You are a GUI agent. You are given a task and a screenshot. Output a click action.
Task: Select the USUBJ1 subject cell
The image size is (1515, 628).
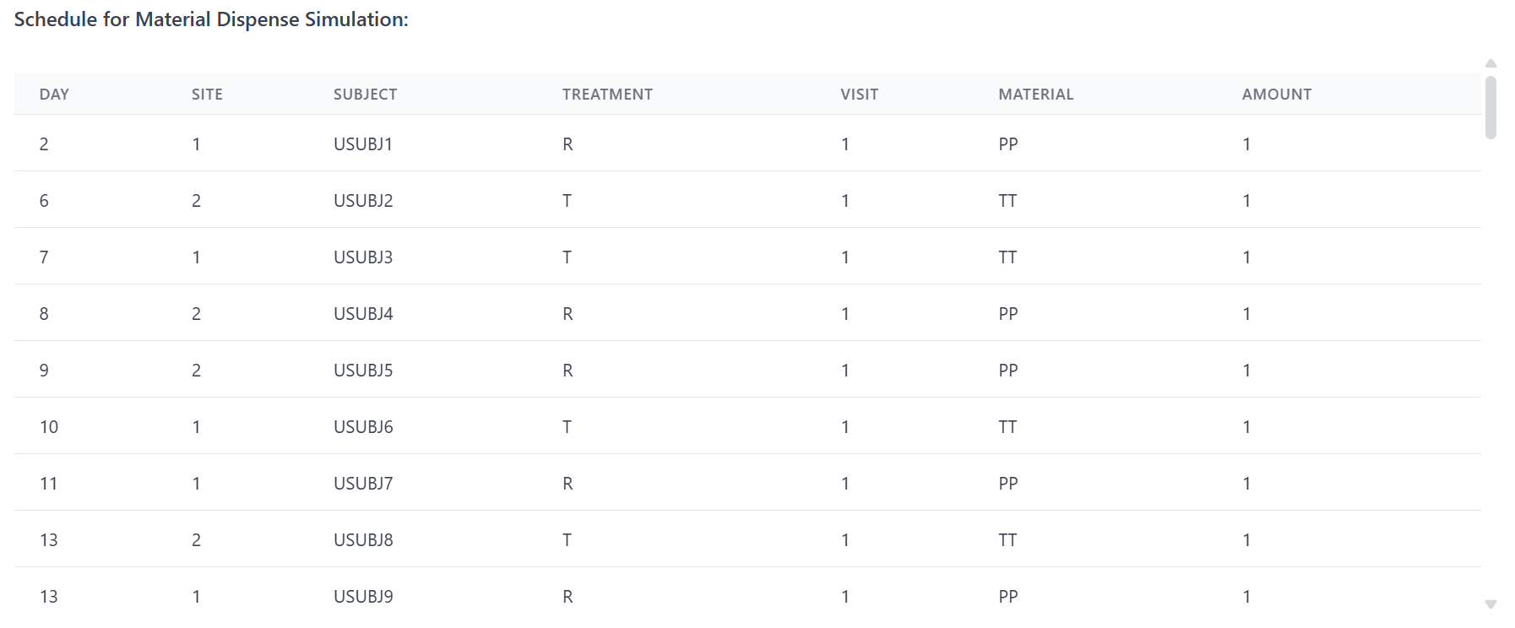[x=363, y=144]
